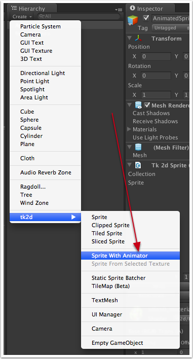Screen dimensions: 193x359
Task: Click the Mesh Renderer component icon
Action: tap(138, 105)
